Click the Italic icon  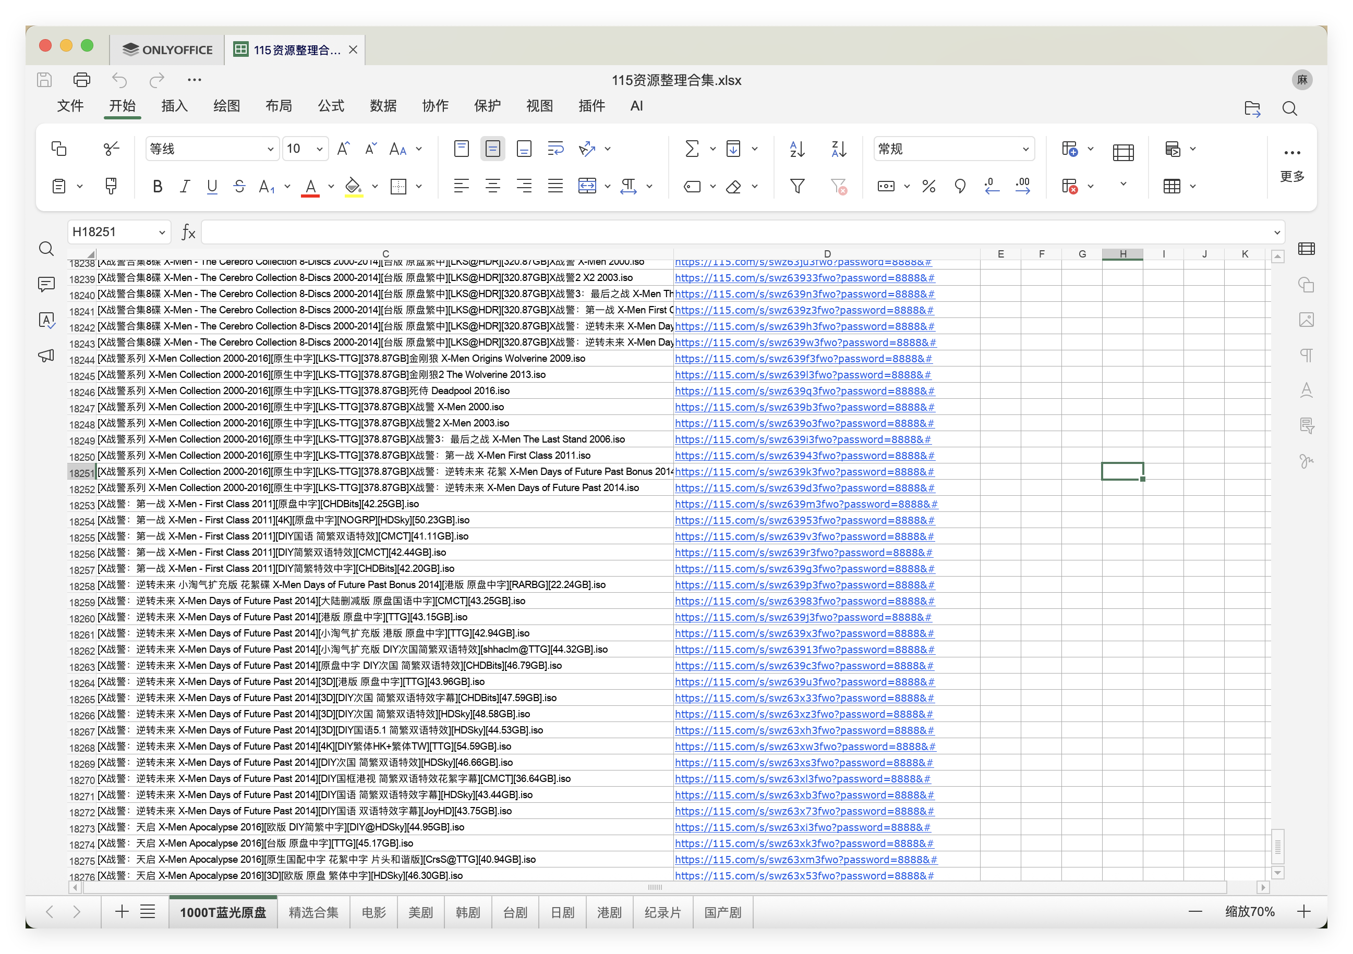click(x=185, y=186)
